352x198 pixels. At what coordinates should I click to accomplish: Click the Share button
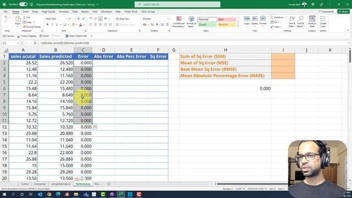click(x=343, y=12)
